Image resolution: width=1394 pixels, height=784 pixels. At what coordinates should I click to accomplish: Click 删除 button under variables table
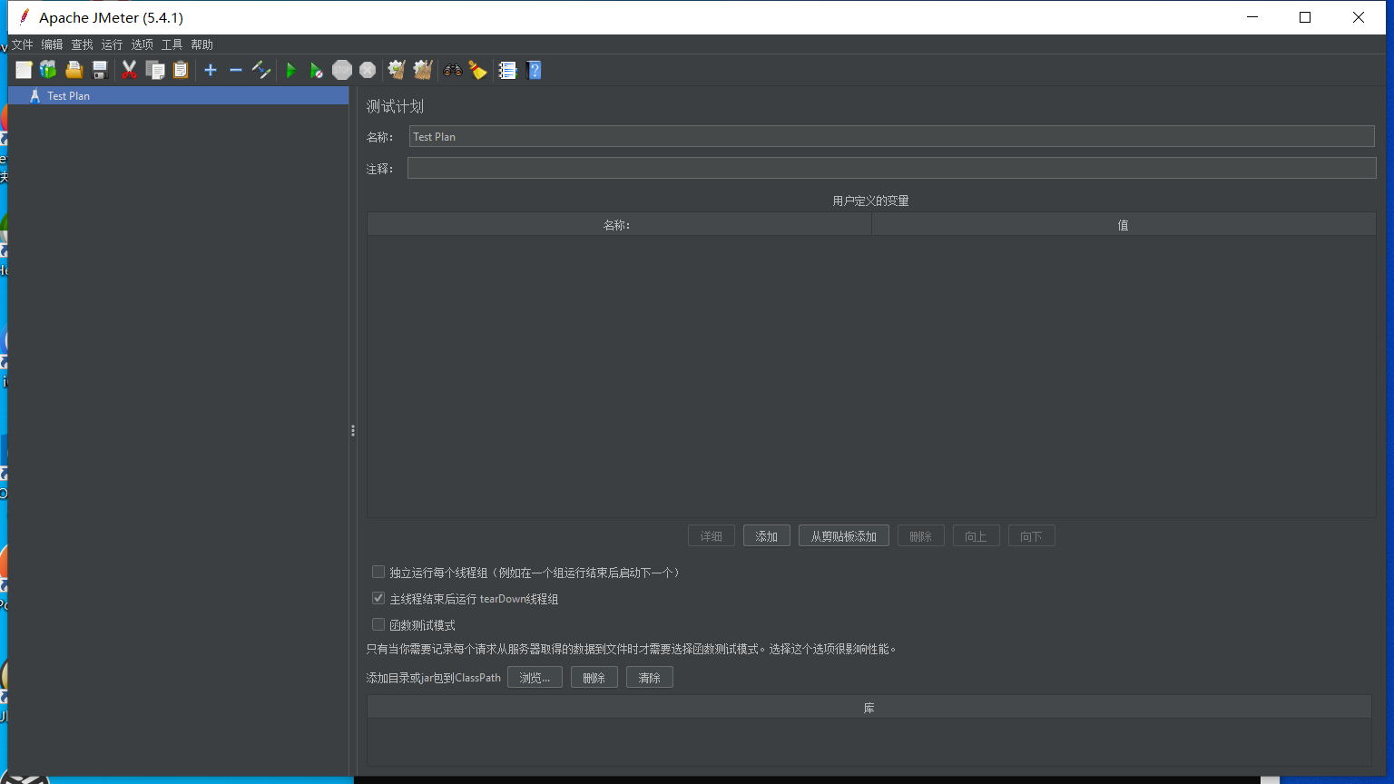tap(921, 535)
